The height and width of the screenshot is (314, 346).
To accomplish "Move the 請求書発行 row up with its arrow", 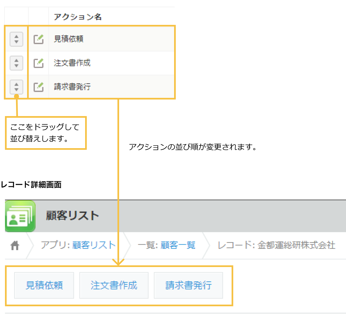I will pyautogui.click(x=16, y=85).
